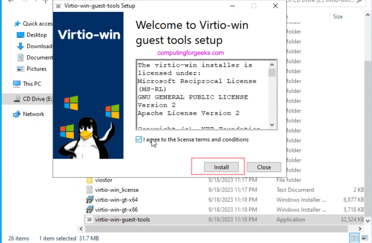The height and width of the screenshot is (243, 372).
Task: Click the This PC monitor icon
Action: click(17, 84)
